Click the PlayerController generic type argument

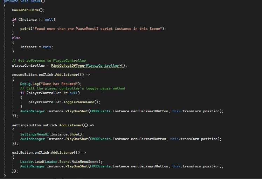[103, 65]
